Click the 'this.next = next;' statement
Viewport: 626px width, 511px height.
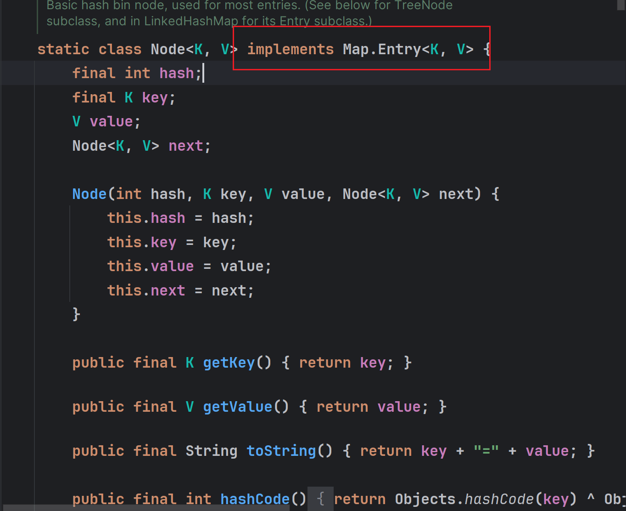coord(181,290)
